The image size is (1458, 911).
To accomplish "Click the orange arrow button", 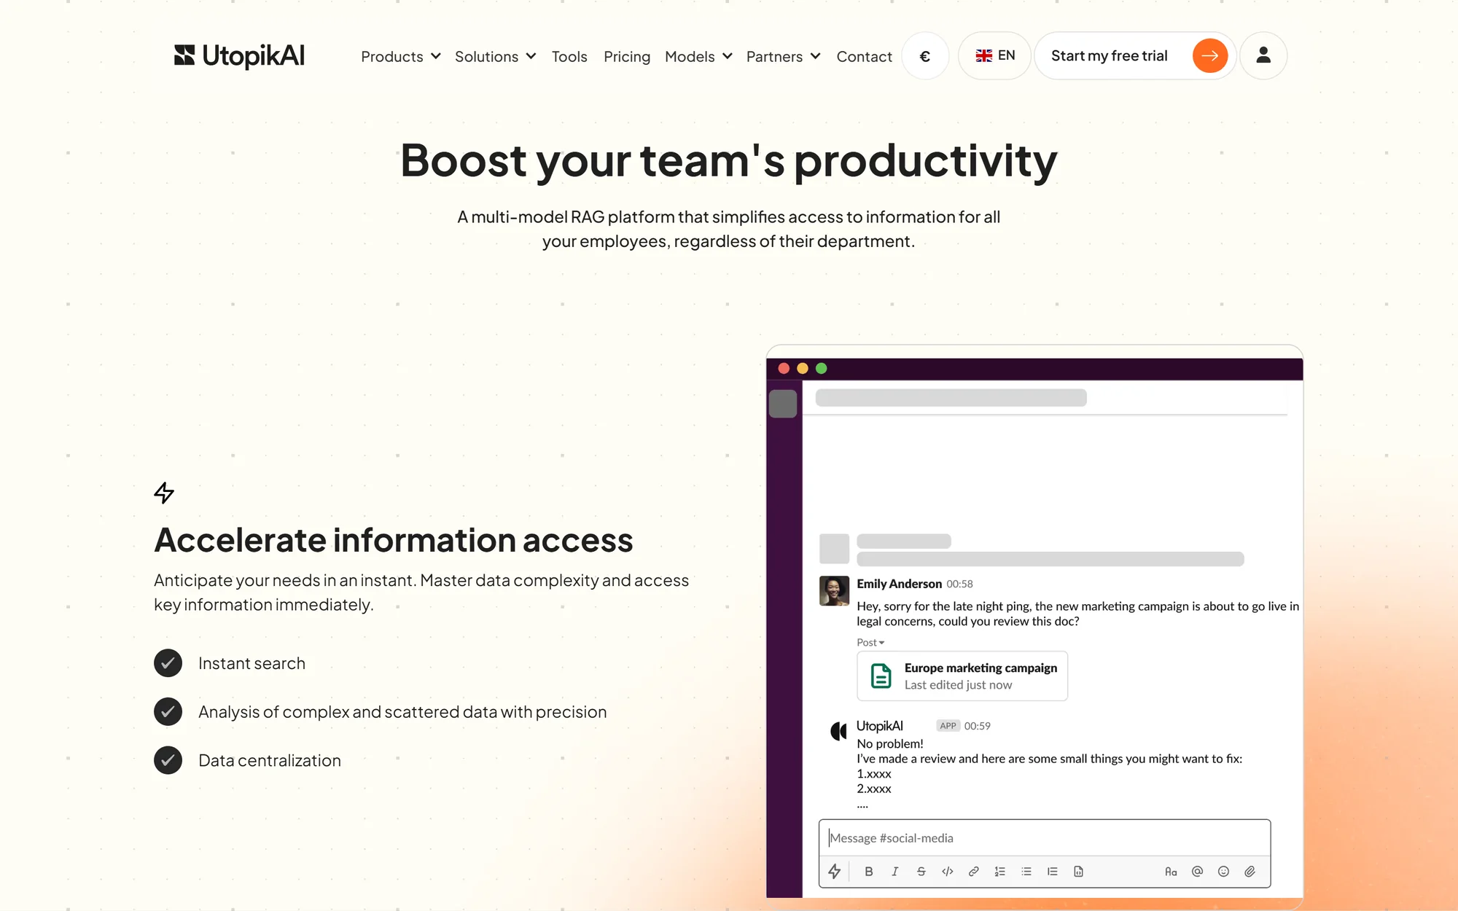I will point(1209,55).
